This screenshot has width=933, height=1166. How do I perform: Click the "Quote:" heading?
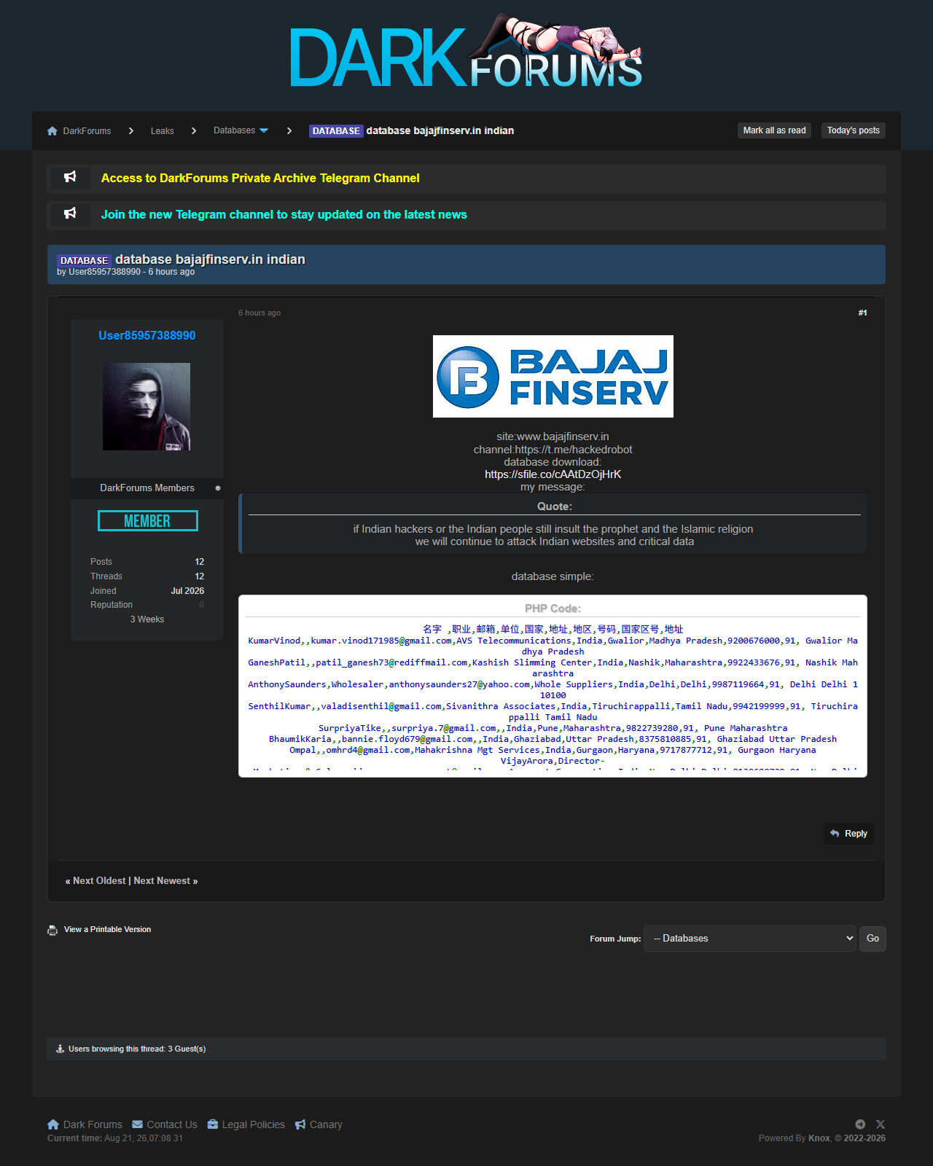555,506
